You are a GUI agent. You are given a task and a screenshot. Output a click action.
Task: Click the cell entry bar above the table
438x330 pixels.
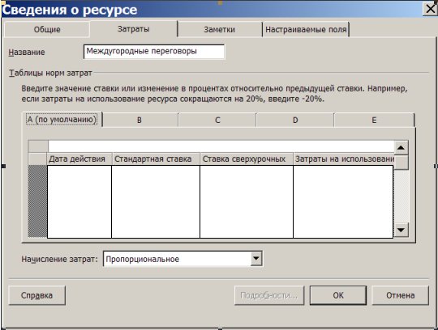tap(221, 146)
